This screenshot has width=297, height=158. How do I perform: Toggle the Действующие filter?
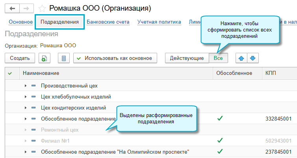tap(187, 58)
